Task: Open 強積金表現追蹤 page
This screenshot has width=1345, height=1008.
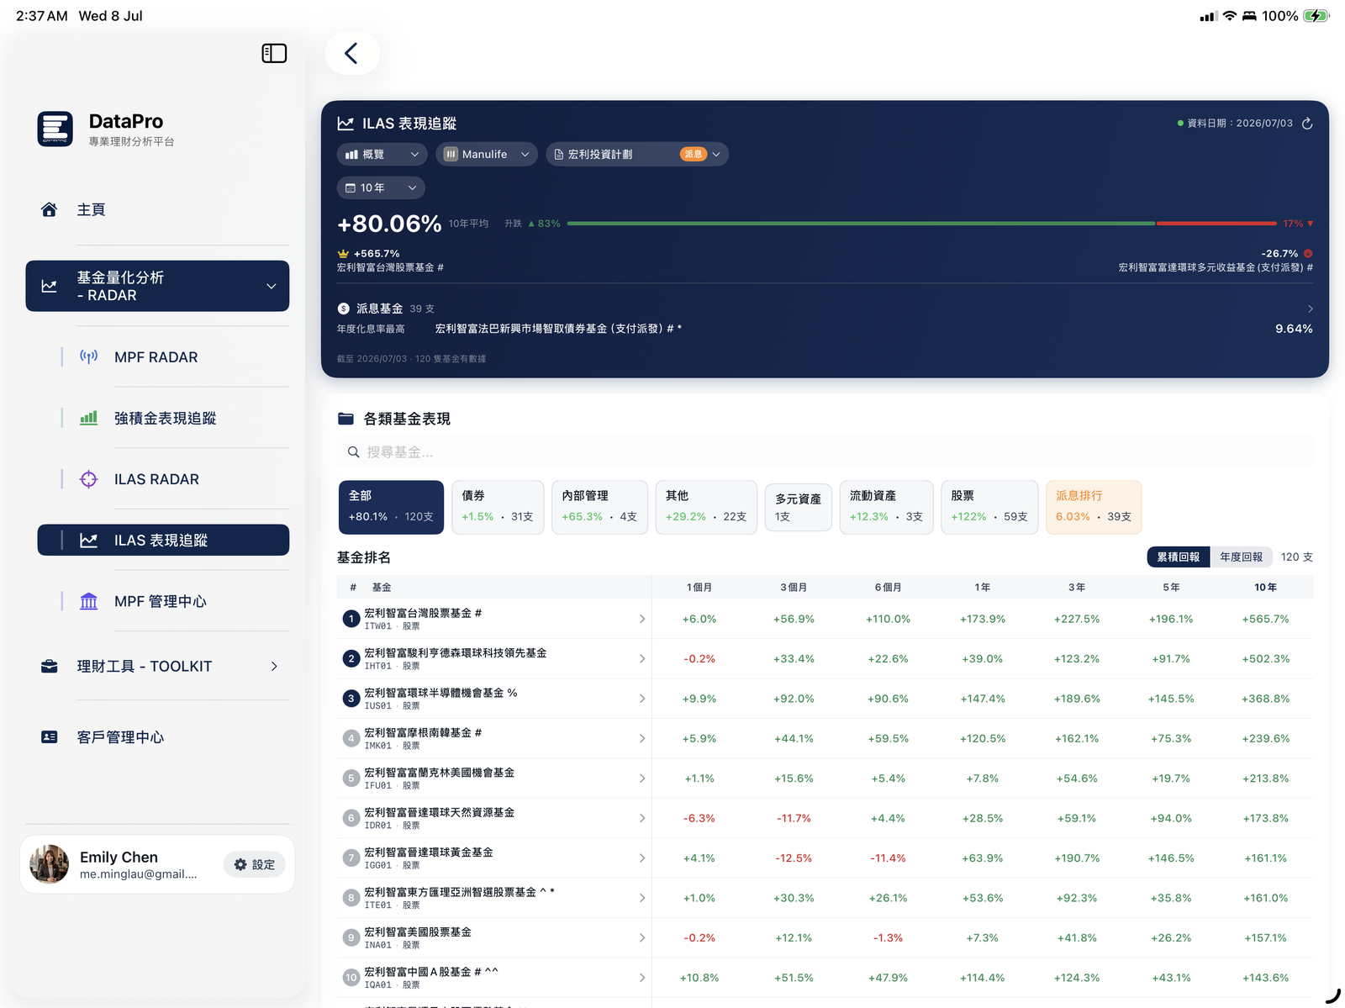Action: click(x=164, y=418)
